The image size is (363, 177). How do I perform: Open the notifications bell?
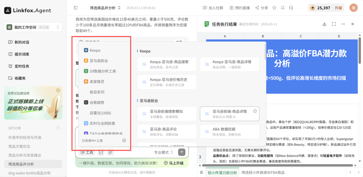[283, 8]
